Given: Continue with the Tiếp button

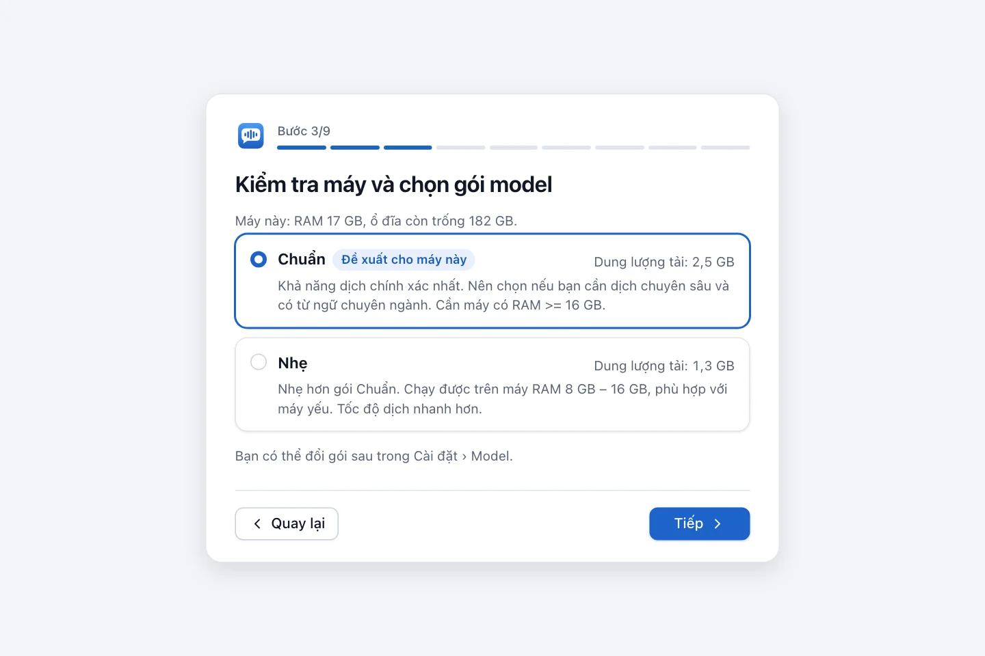Looking at the screenshot, I should pos(699,523).
